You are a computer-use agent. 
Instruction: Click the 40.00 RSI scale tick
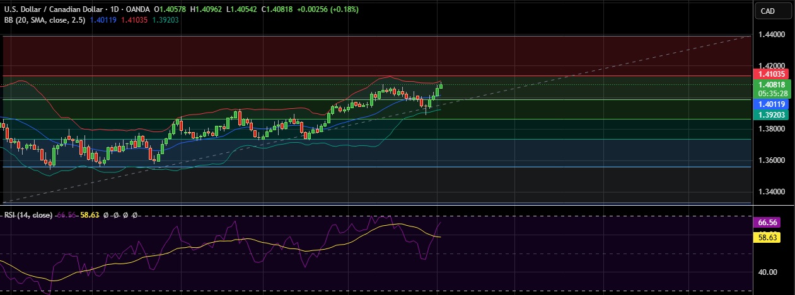point(767,272)
